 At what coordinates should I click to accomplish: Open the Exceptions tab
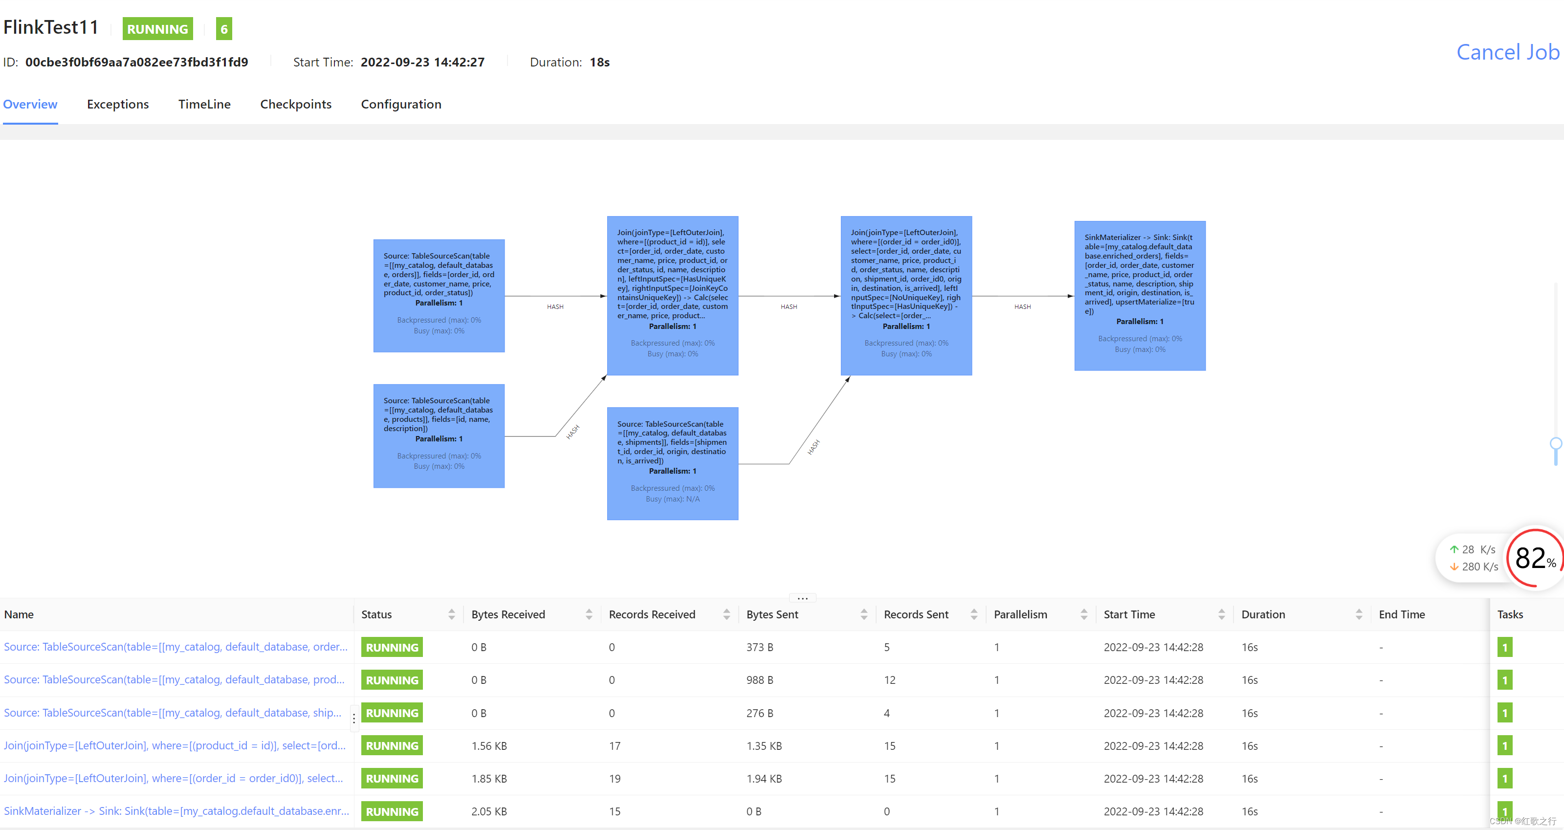[118, 105]
